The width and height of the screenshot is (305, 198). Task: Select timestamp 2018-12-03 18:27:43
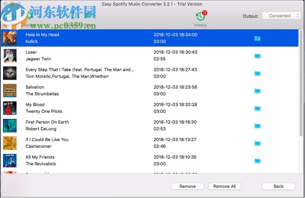[x=175, y=70]
